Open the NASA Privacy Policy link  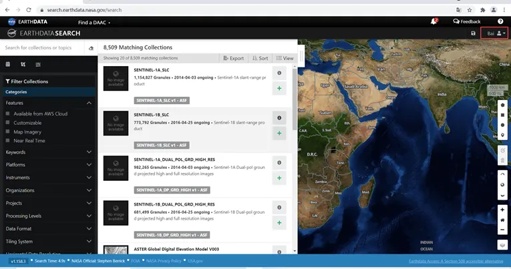click(164, 261)
